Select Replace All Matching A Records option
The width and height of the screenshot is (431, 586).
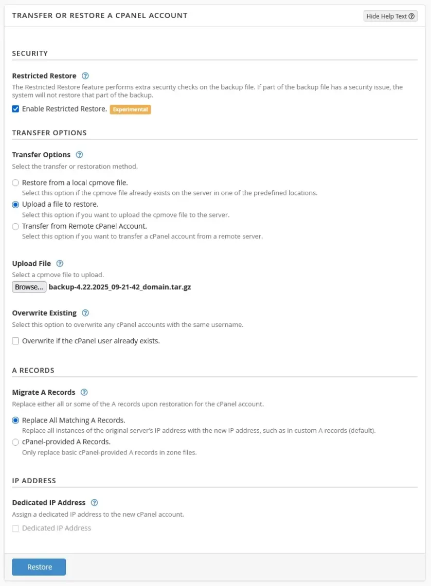[x=15, y=420]
